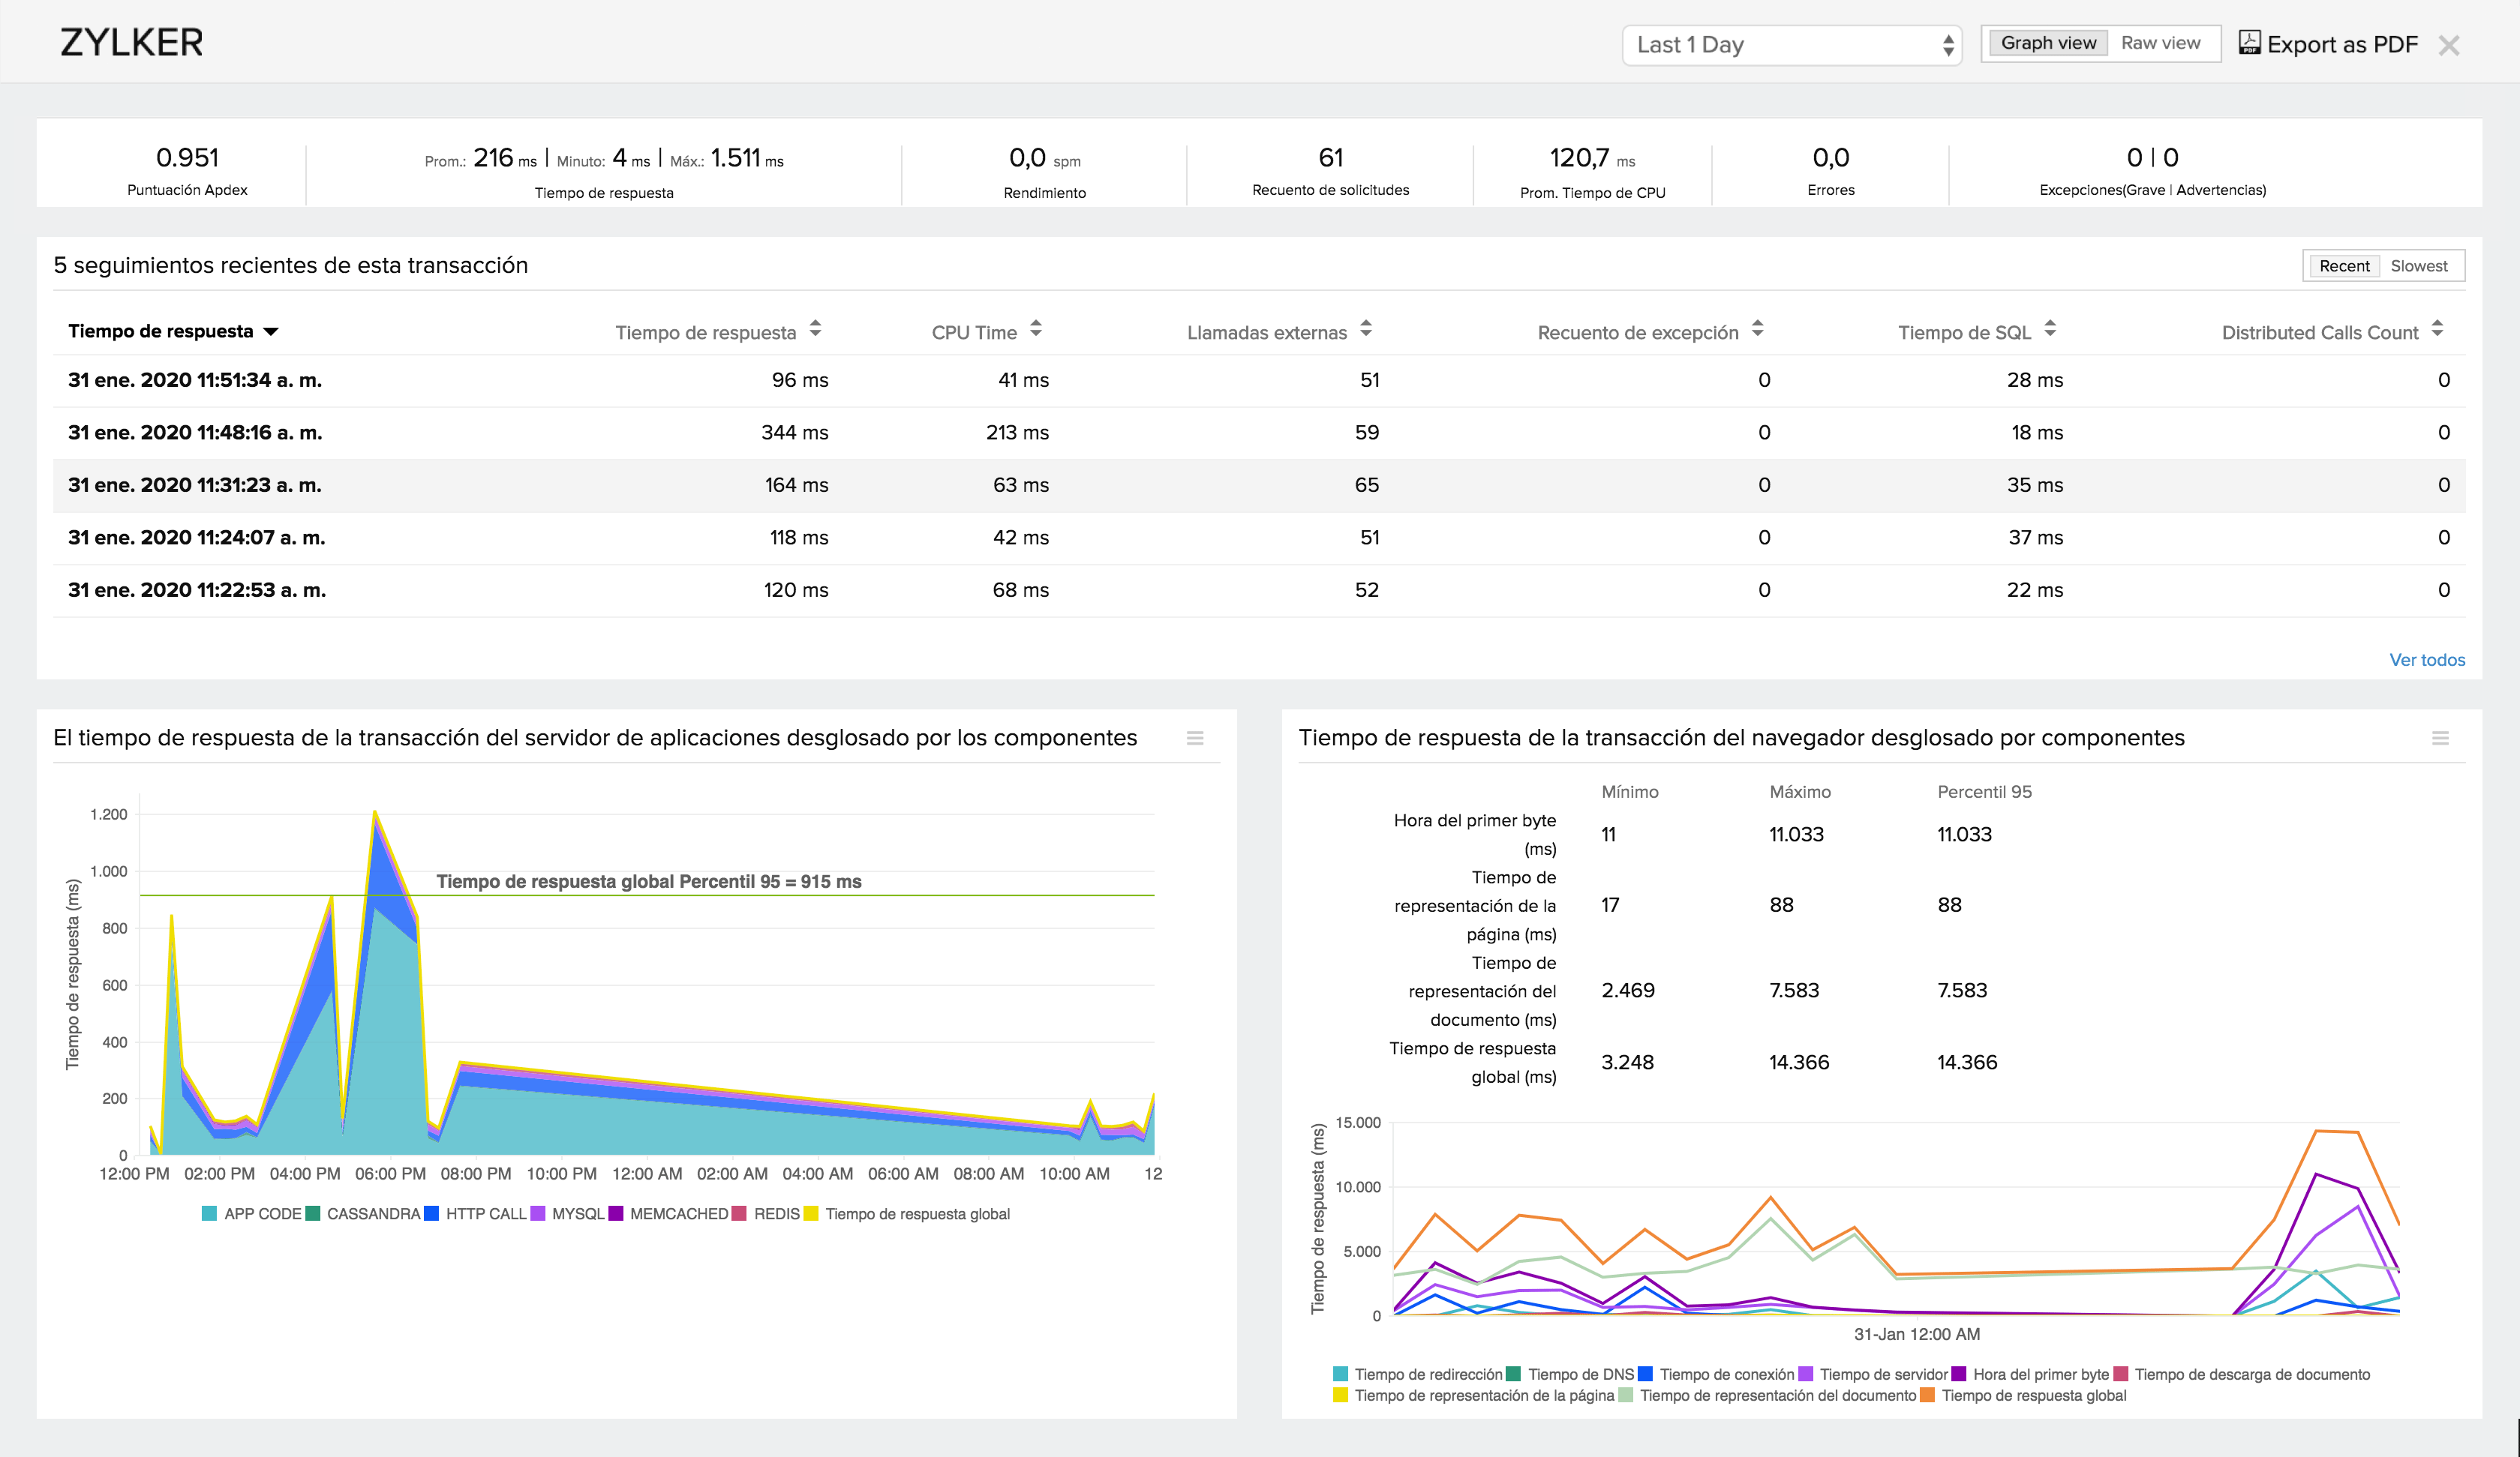Open the browser chart hamburger menu

pyautogui.click(x=2440, y=739)
